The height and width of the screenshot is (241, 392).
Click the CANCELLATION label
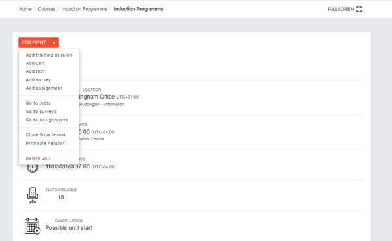[x=69, y=221]
